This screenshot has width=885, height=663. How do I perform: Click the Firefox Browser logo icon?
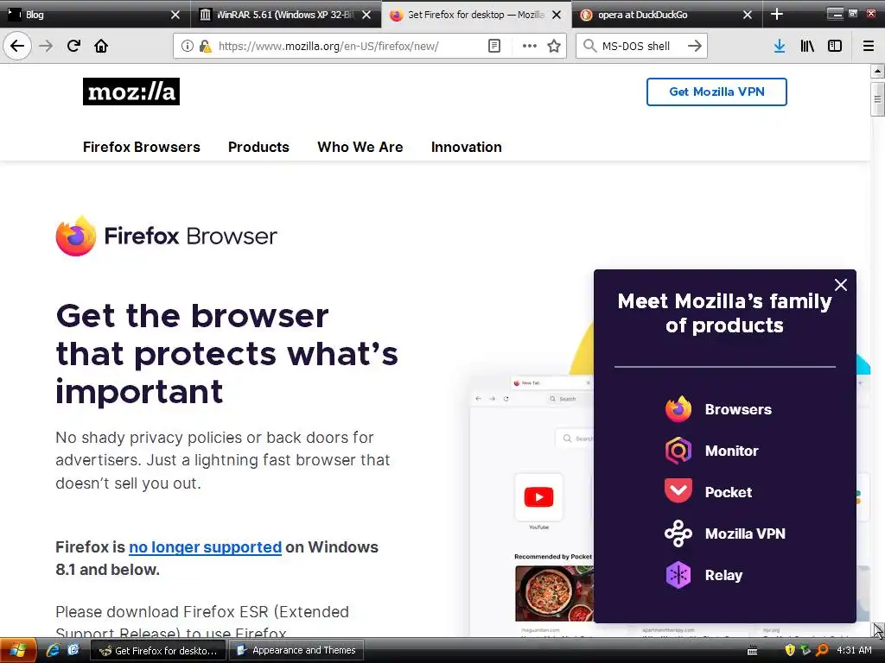point(76,237)
